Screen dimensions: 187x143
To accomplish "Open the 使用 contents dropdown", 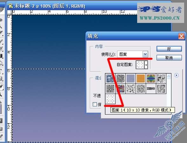I will pos(145,54).
